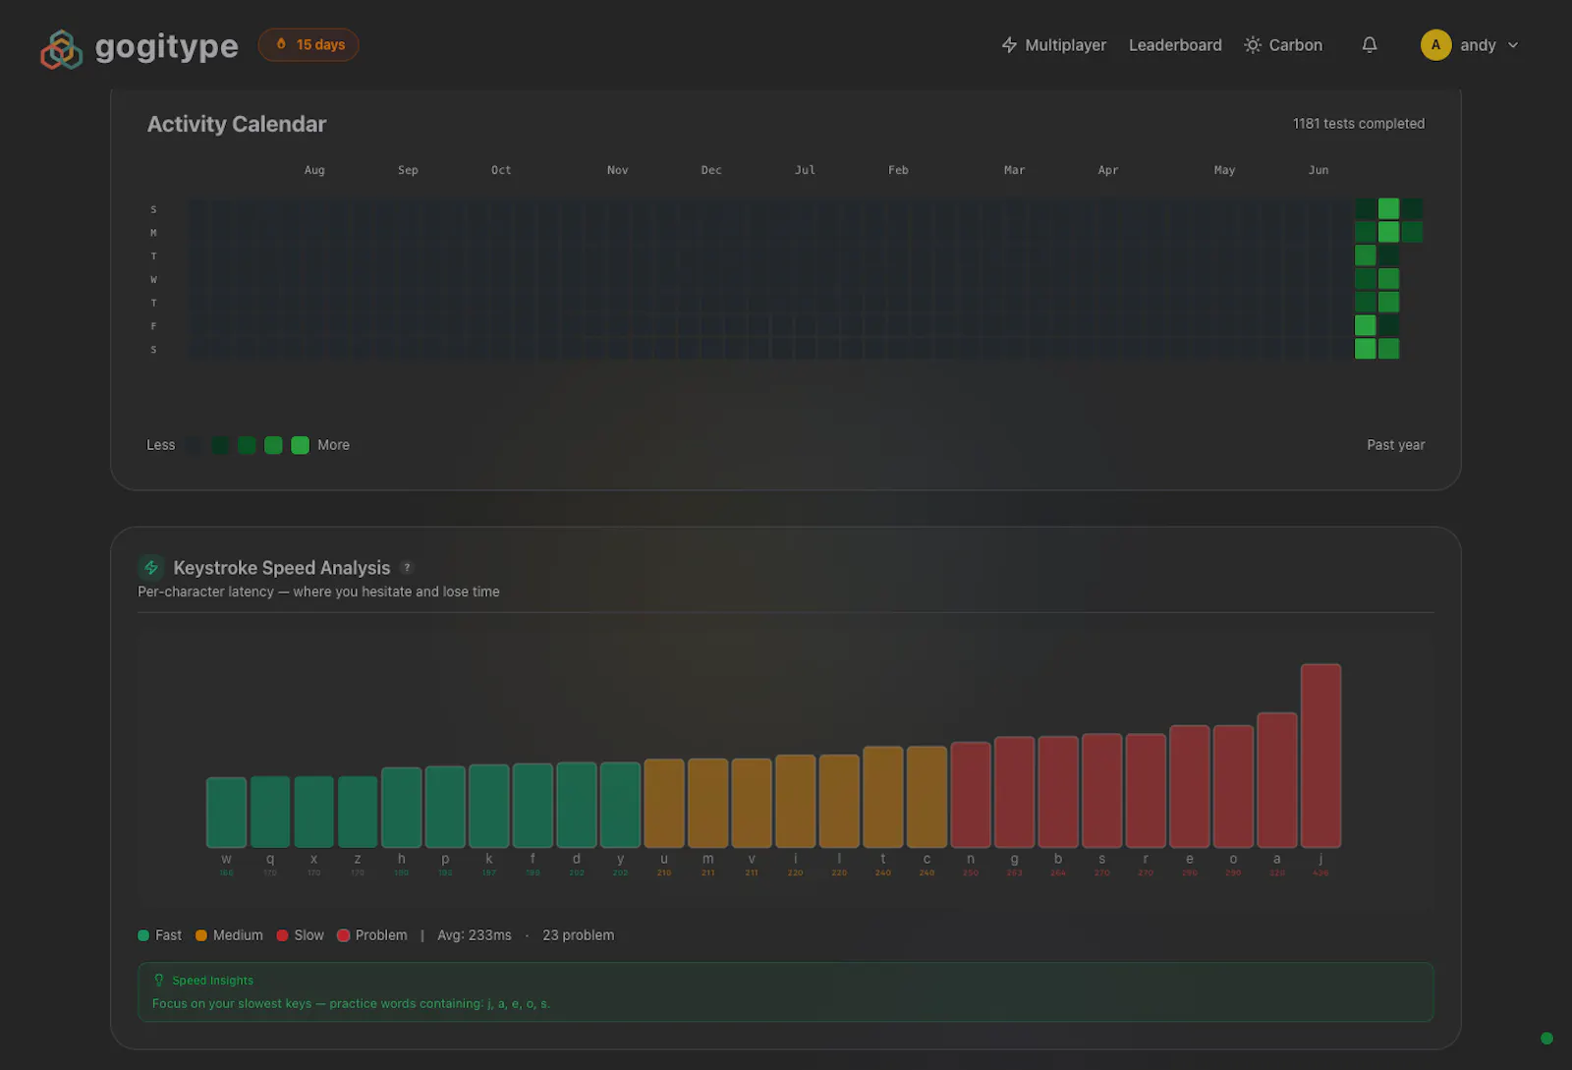Screen dimensions: 1572x1070
Task: Click the red bar for key s
Action: [x=1101, y=790]
